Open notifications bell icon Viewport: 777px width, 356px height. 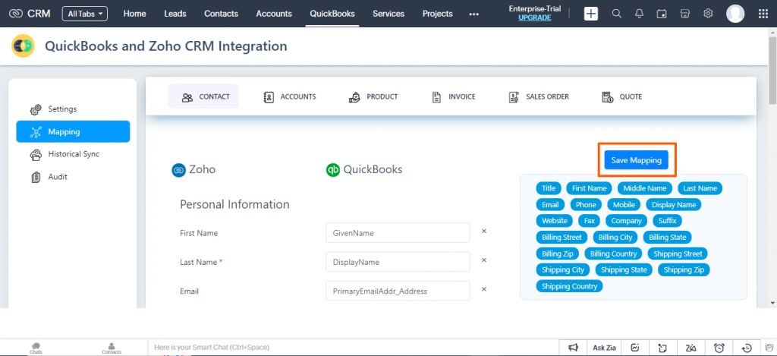639,14
